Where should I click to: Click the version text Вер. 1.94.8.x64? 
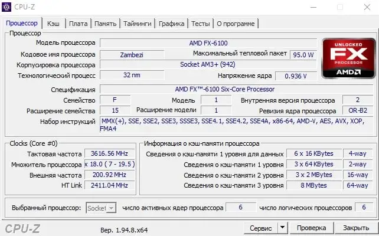point(124,230)
